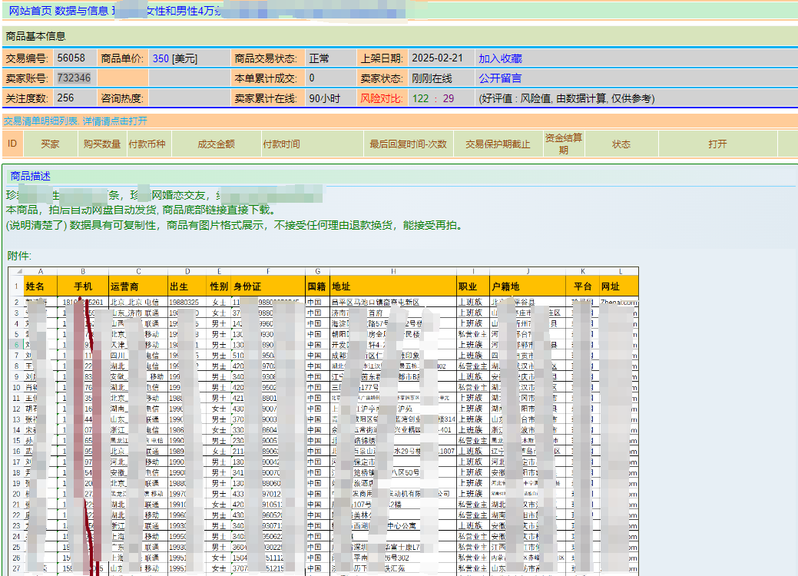The image size is (798, 576).
Task: Click the ID column header
Action: (12, 144)
